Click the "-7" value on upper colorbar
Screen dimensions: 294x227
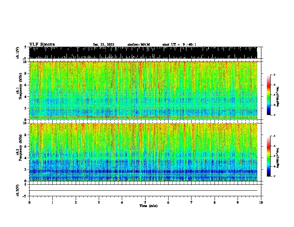(x=274, y=115)
